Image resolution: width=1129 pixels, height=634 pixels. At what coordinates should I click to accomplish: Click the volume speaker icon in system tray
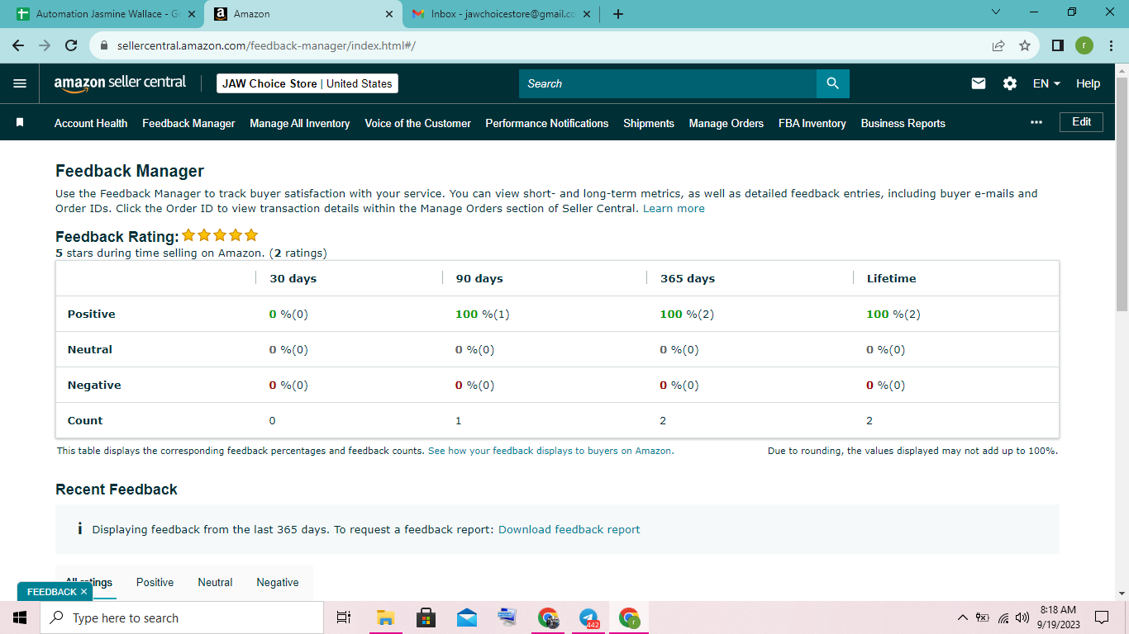pos(1022,617)
